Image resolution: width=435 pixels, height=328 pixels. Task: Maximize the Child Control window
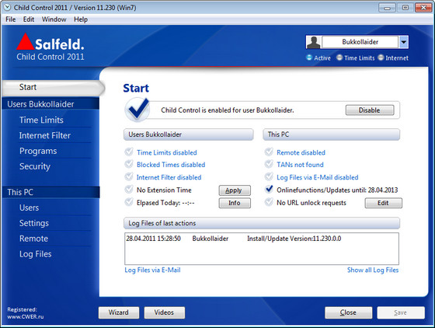[405, 8]
